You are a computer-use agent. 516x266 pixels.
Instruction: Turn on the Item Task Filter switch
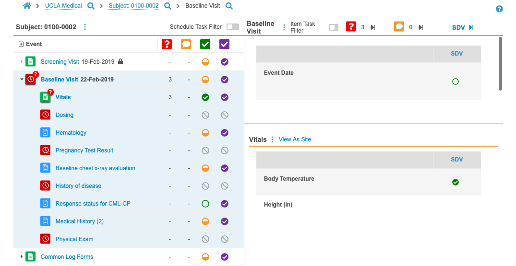(x=334, y=27)
